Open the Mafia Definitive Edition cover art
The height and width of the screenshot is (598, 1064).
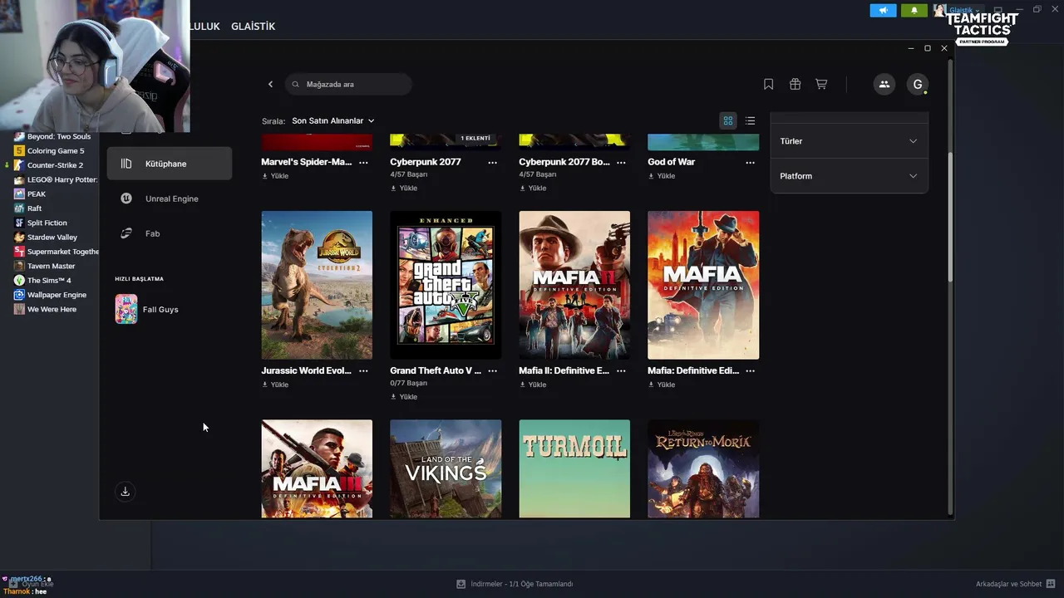click(703, 285)
